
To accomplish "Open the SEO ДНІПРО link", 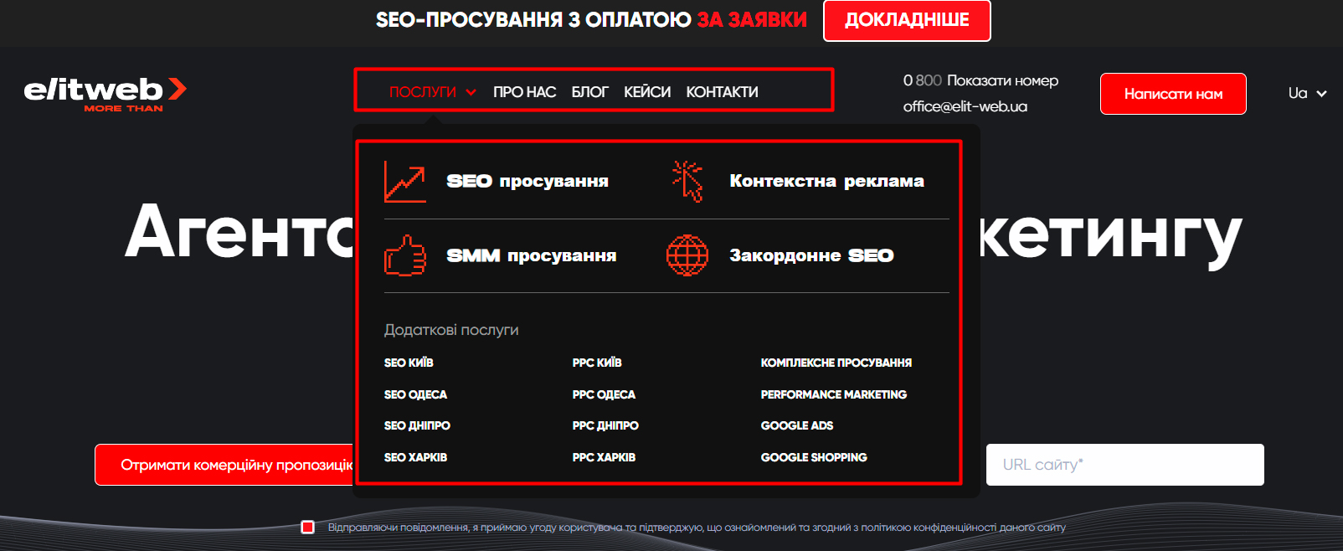I will (x=417, y=425).
